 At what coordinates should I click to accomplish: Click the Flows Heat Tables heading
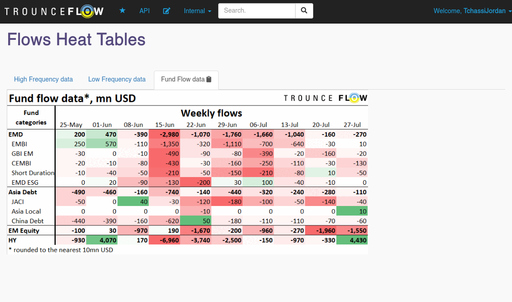76,39
